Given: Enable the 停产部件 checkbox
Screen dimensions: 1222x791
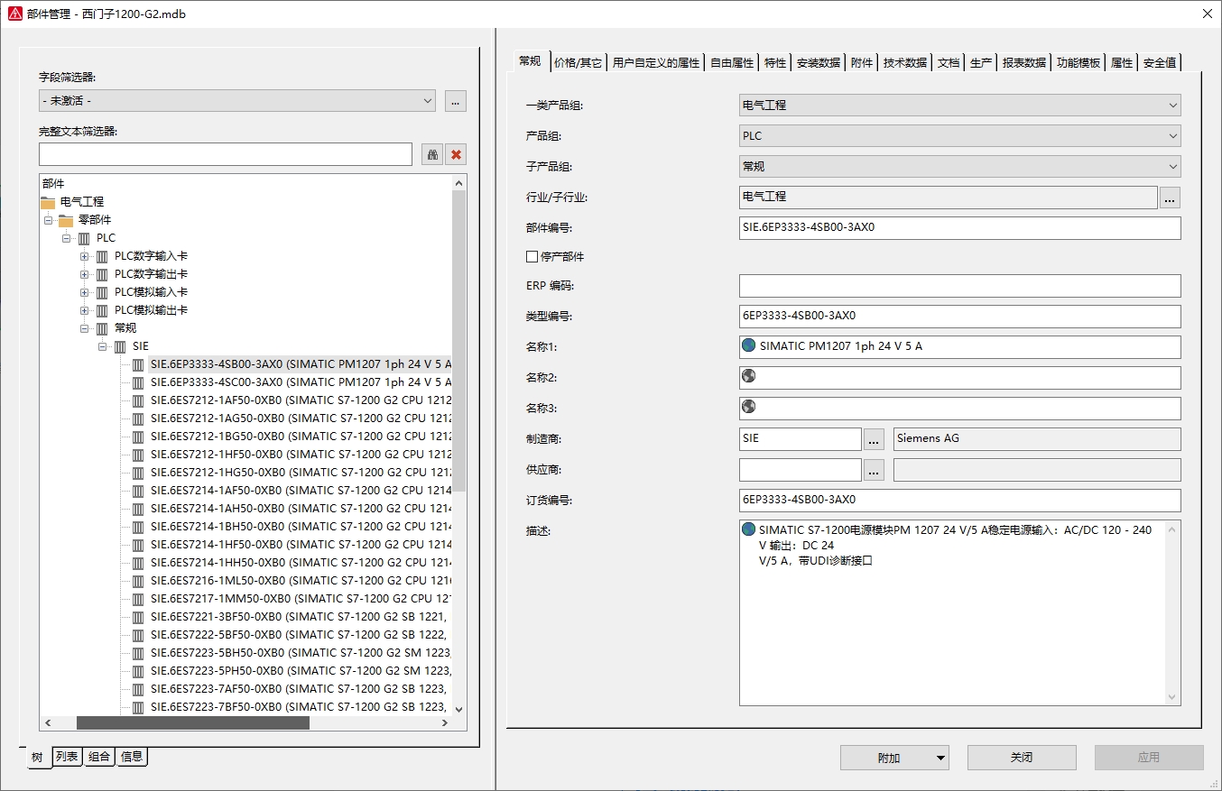Looking at the screenshot, I should coord(532,257).
